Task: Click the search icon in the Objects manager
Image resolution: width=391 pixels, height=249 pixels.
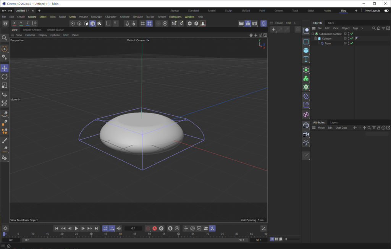Action: pyautogui.click(x=374, y=28)
